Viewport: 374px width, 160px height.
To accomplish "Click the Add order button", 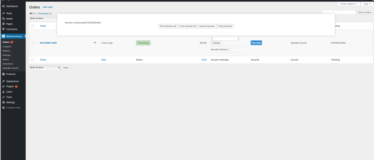I will (48, 7).
